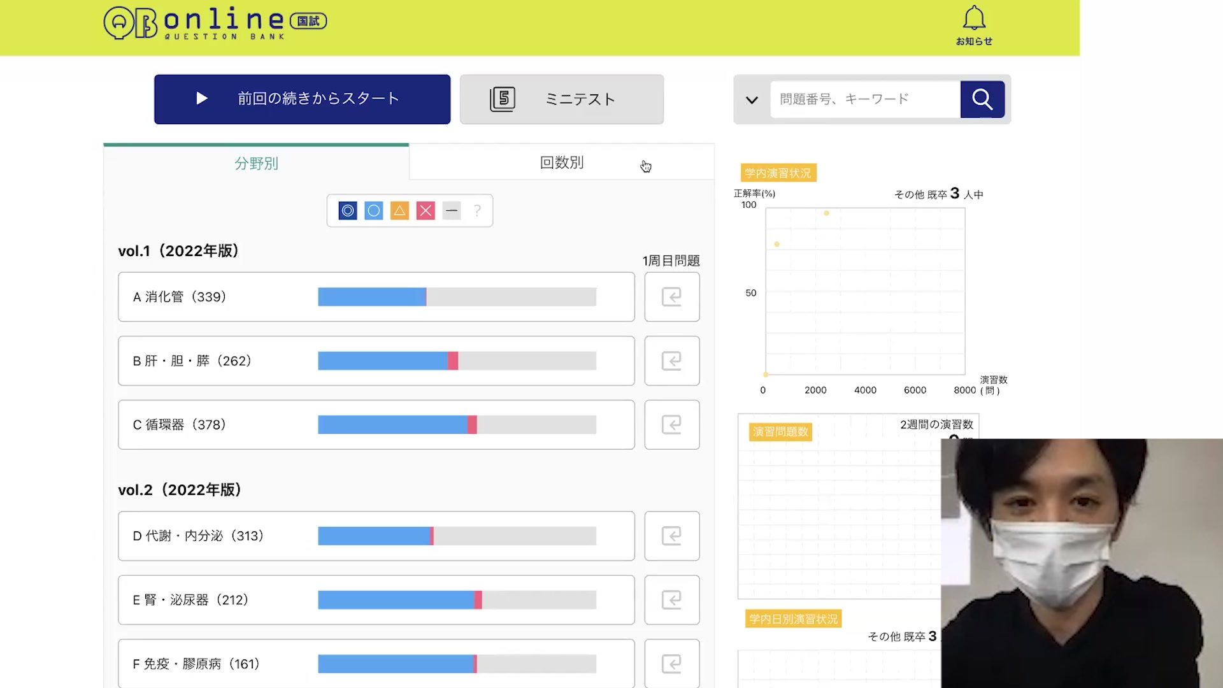Click the search magnifier button
The width and height of the screenshot is (1223, 688).
point(982,99)
